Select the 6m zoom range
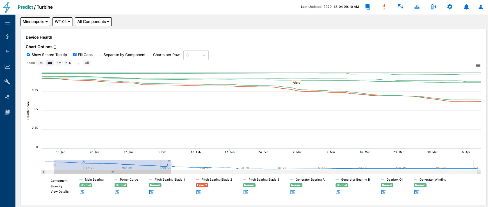The height and width of the screenshot is (207, 488). [x=59, y=63]
